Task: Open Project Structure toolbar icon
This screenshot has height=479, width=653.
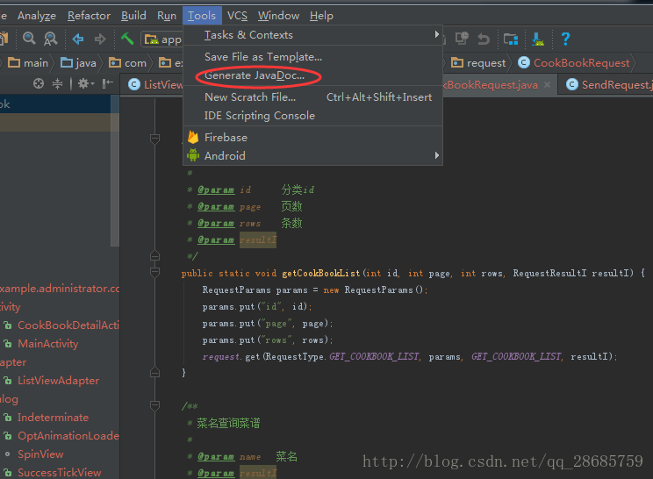Action: point(511,39)
